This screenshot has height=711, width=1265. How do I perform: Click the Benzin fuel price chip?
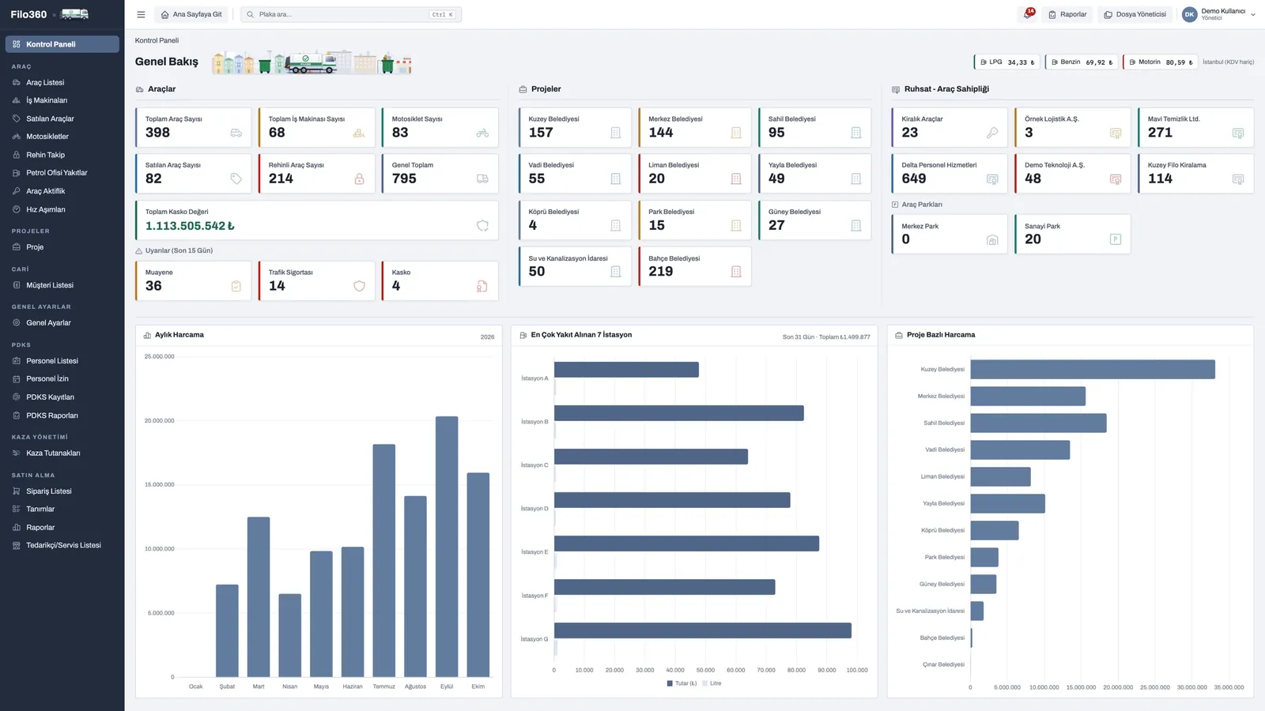click(1082, 62)
